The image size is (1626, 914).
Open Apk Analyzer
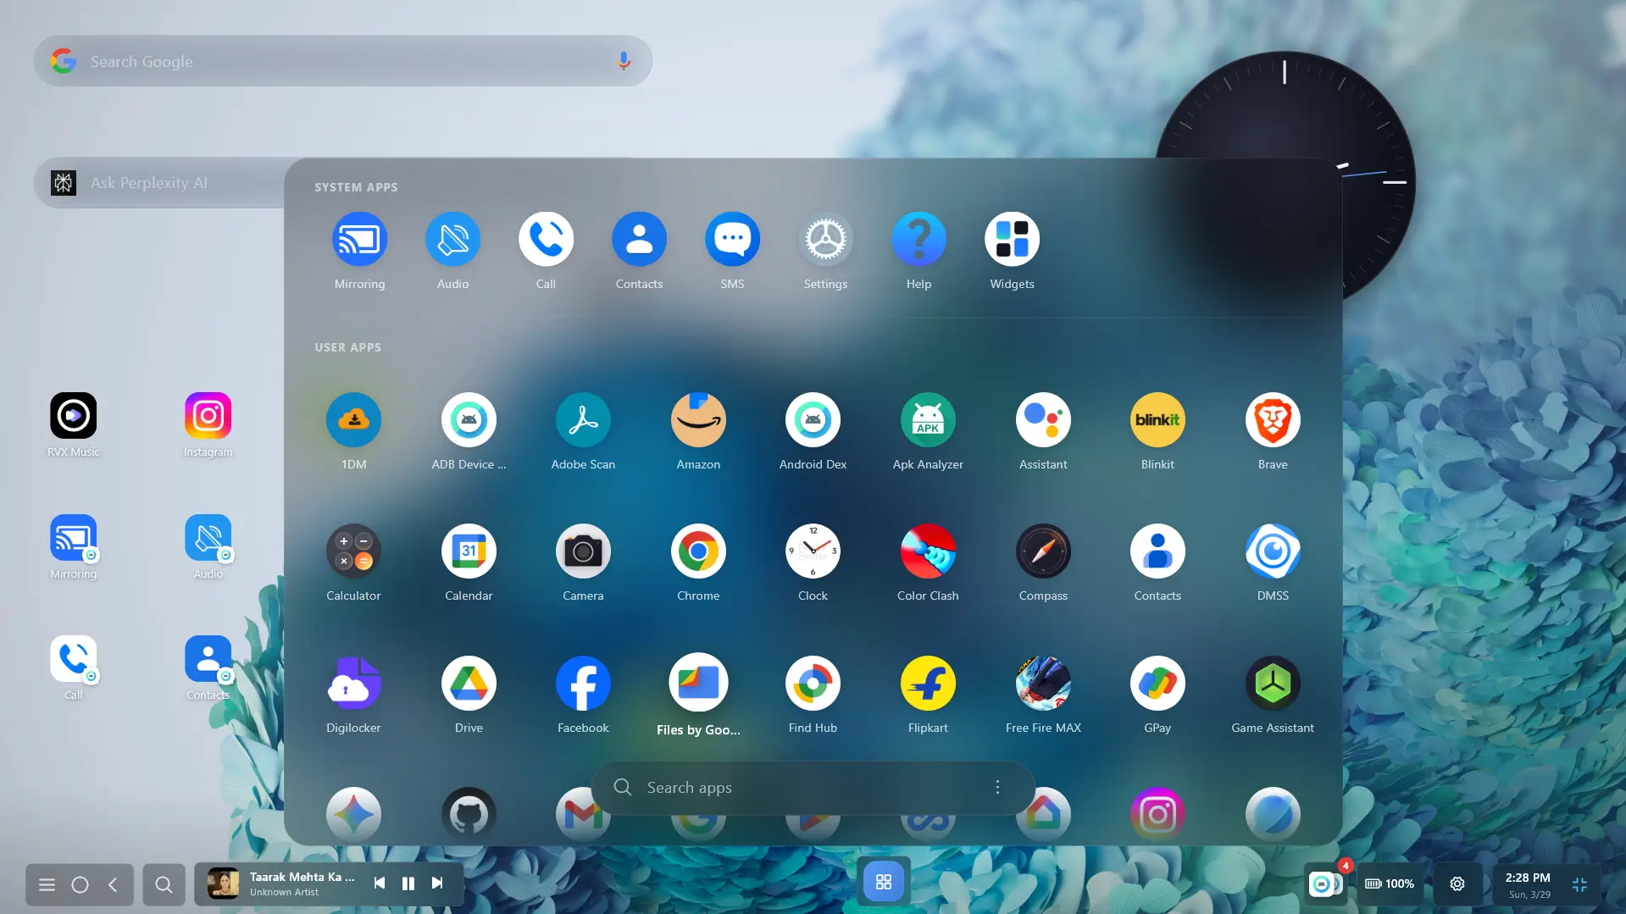[x=928, y=420]
